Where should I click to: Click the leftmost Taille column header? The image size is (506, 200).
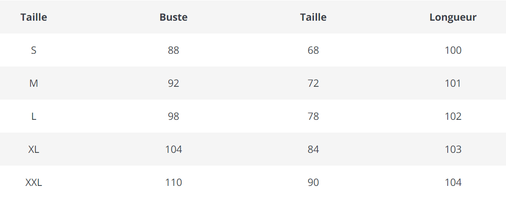[x=34, y=17]
